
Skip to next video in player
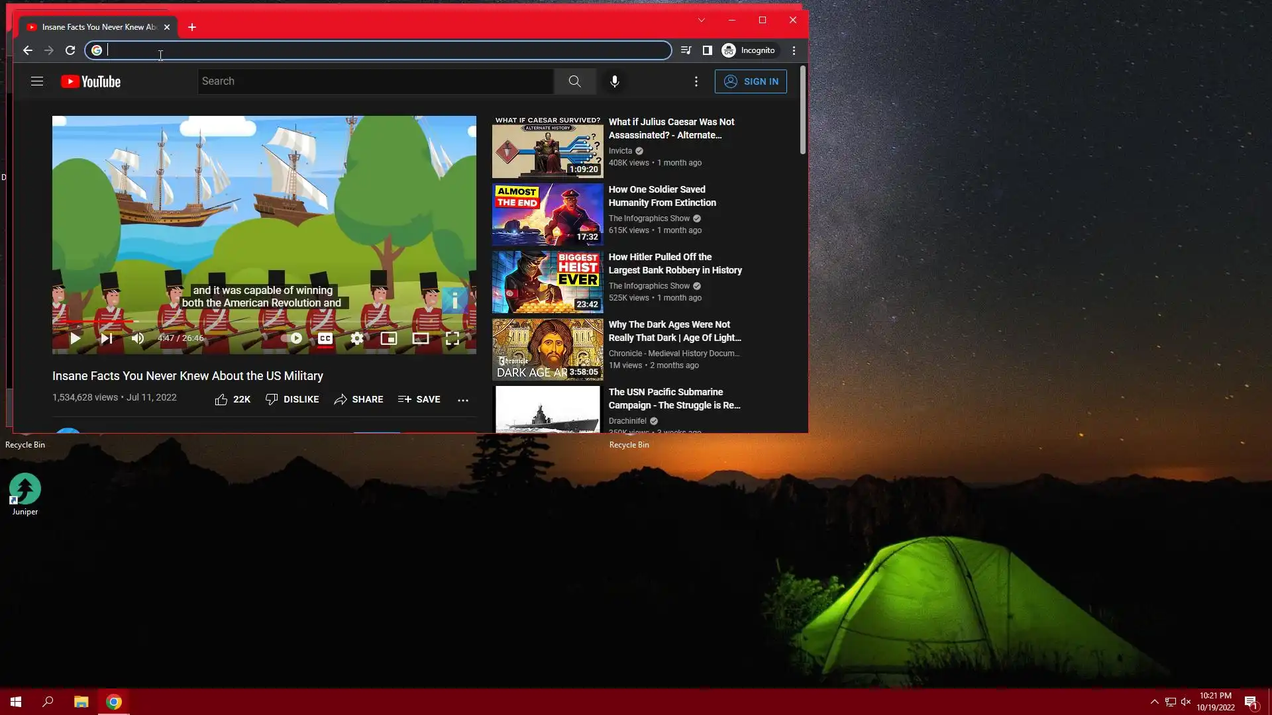click(106, 338)
